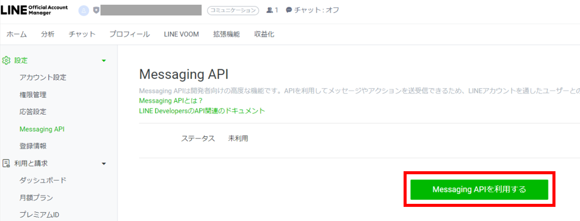
Task: Click the 未利用 status value
Action: click(238, 138)
